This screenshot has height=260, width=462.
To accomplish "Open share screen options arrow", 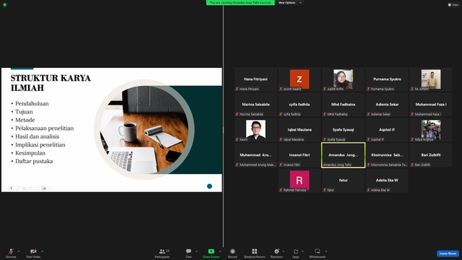I will pos(220,251).
